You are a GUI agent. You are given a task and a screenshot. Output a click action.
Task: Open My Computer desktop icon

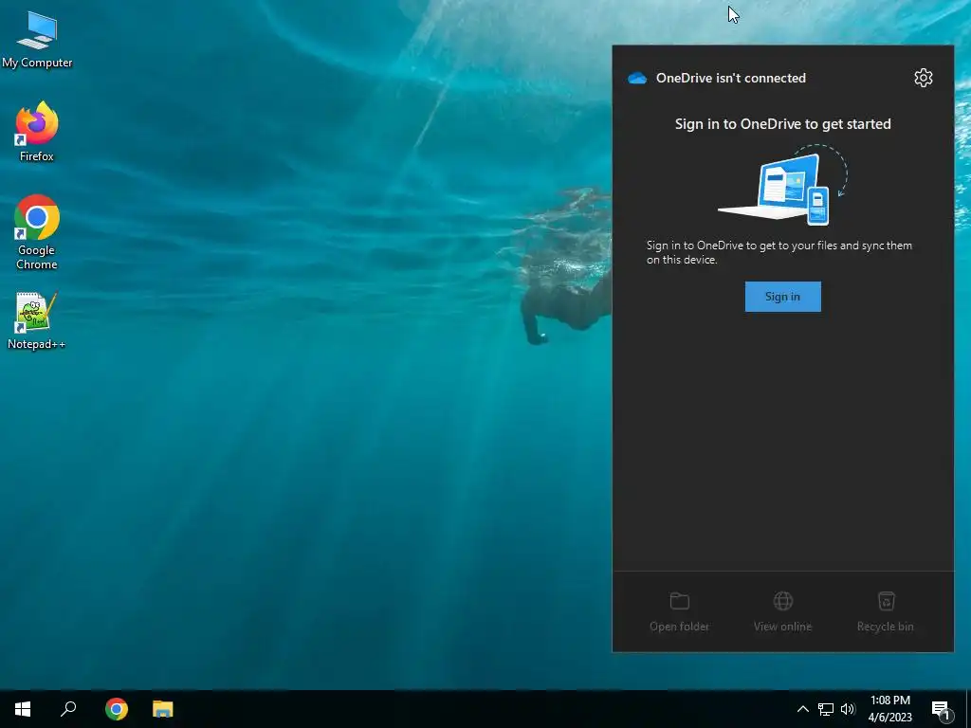(37, 39)
